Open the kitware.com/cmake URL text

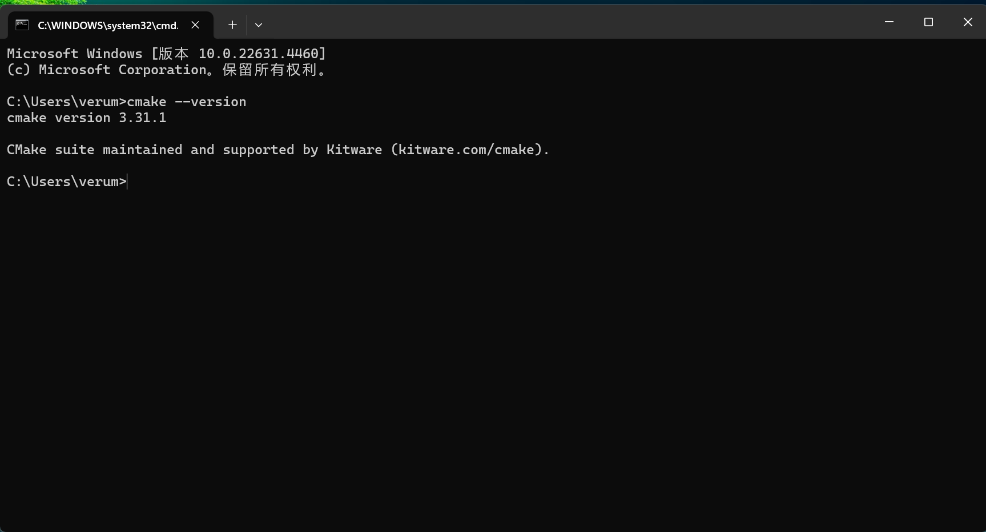pyautogui.click(x=466, y=150)
